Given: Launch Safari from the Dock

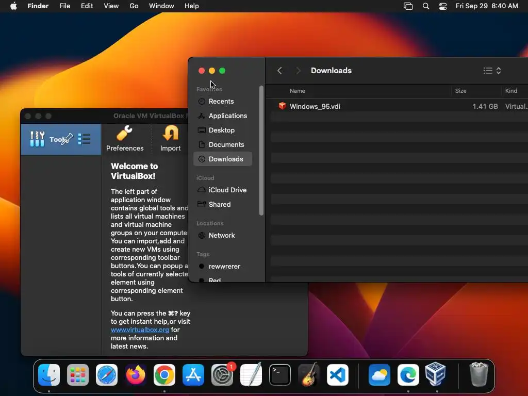Looking at the screenshot, I should coord(107,375).
